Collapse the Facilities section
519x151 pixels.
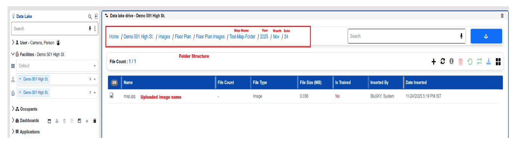[x=14, y=54]
